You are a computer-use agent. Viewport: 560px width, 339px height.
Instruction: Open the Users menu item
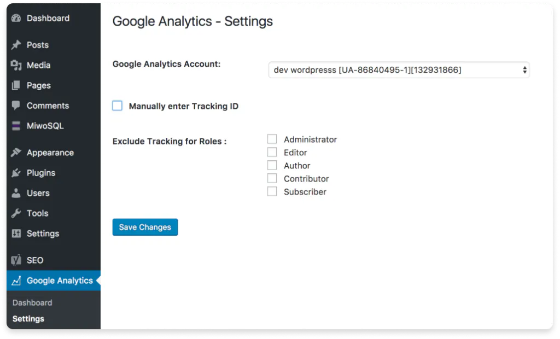(x=38, y=193)
